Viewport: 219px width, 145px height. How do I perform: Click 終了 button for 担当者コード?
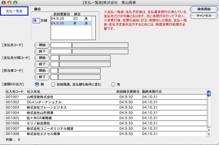coord(42,77)
